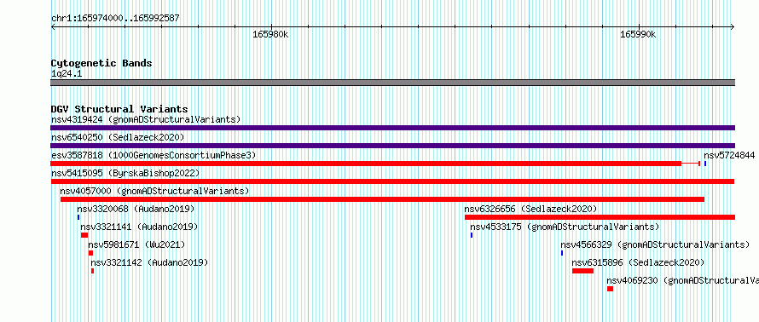Click the nsv4069230 variant label

(682, 280)
